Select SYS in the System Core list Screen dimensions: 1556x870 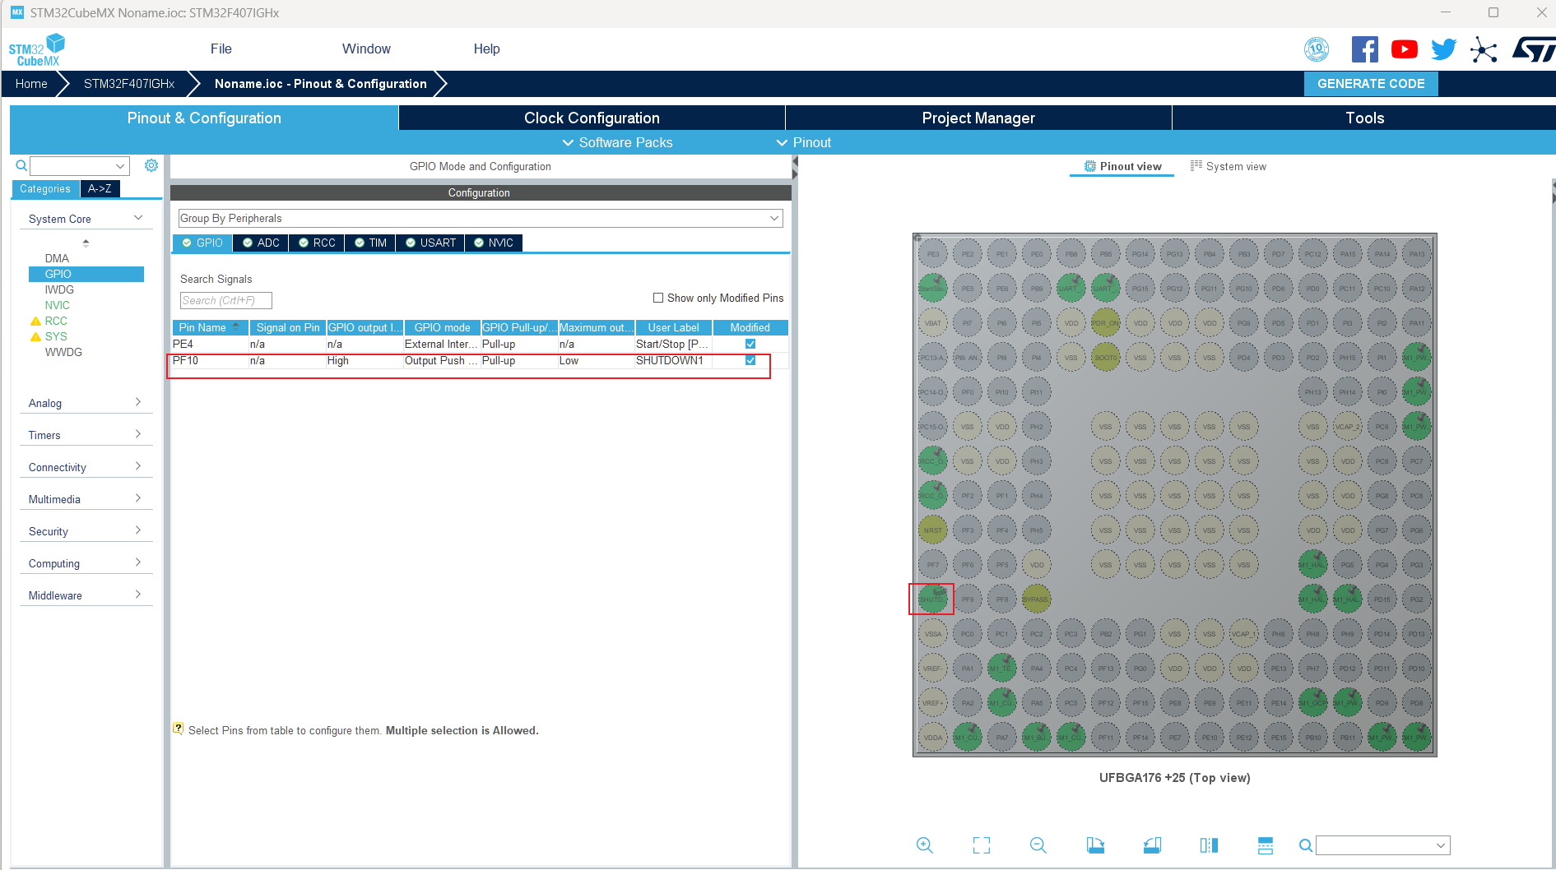[x=56, y=336]
